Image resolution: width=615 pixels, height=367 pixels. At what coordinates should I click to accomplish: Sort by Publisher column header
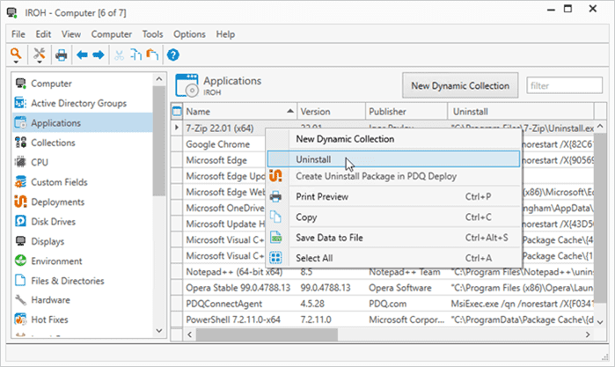406,112
